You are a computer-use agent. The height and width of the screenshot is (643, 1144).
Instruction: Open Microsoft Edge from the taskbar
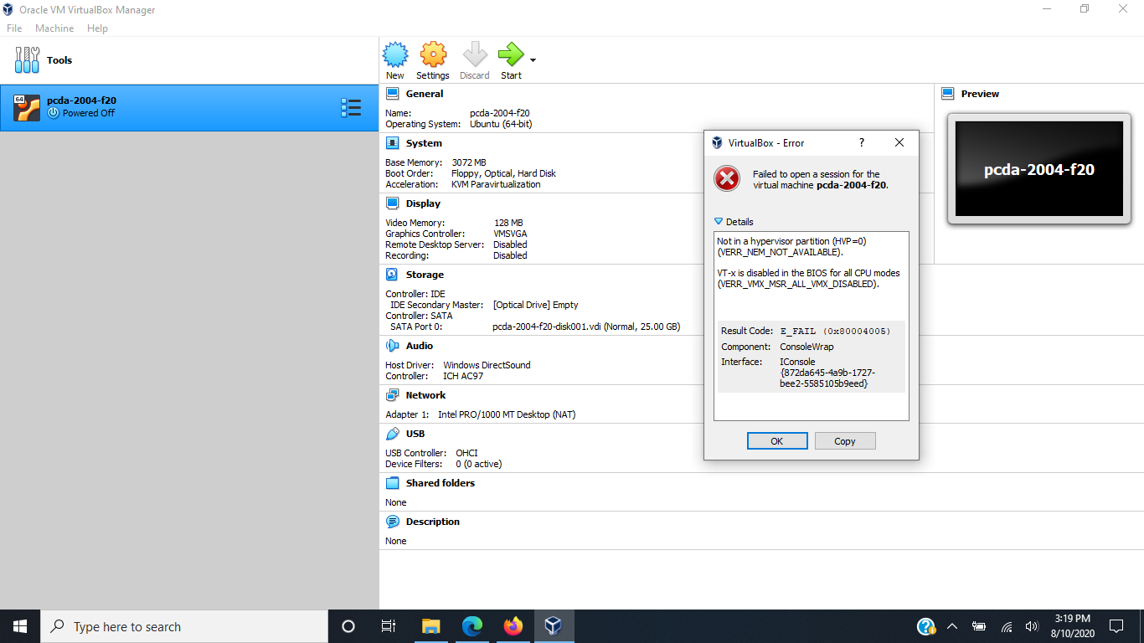[472, 626]
